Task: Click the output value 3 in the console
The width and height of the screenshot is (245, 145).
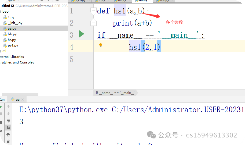Action: 21,122
